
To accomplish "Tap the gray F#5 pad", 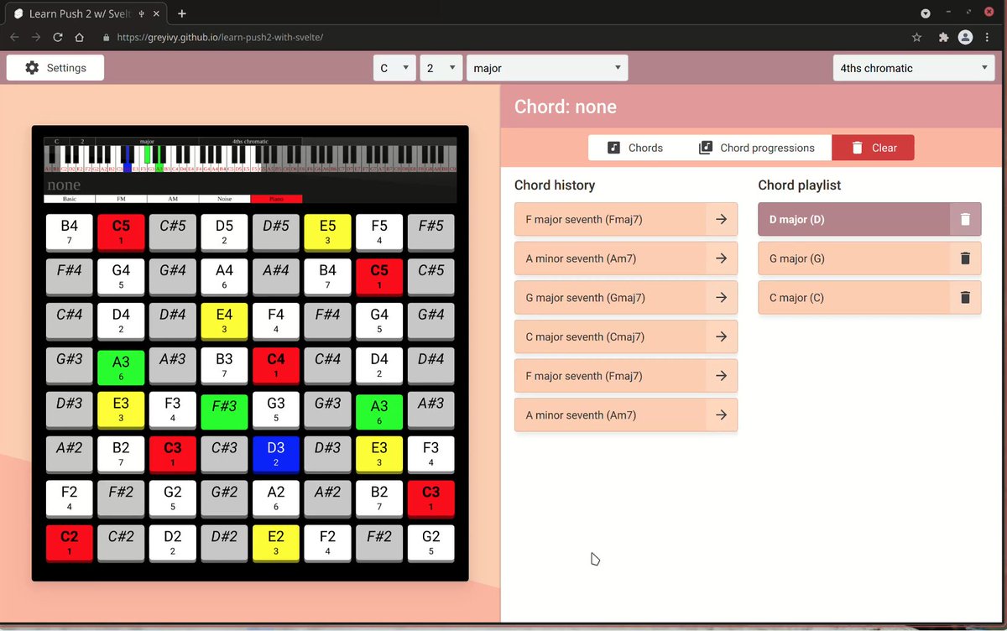I will point(430,231).
